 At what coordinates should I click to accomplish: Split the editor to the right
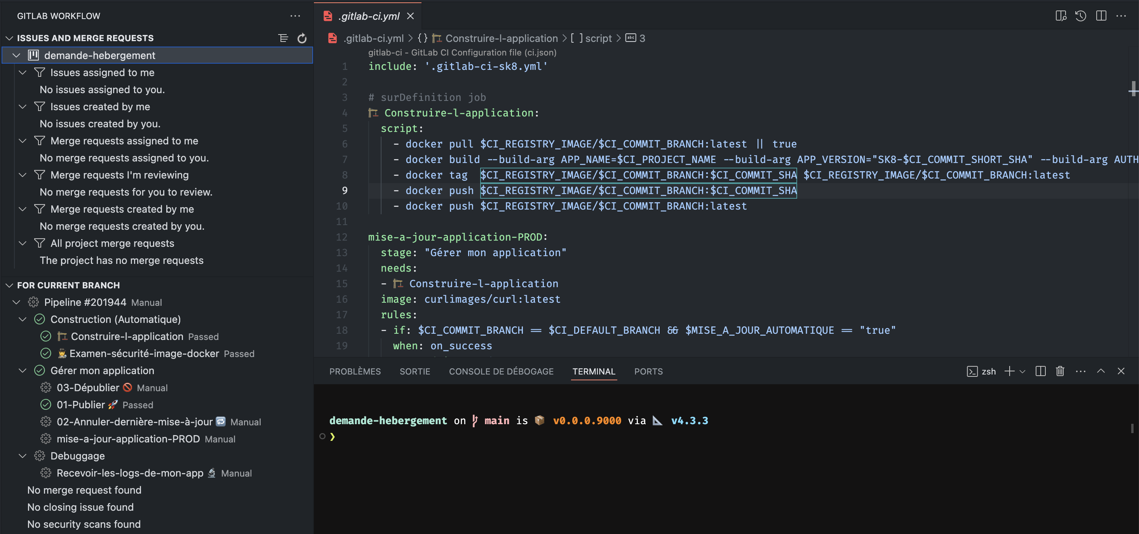pos(1101,16)
